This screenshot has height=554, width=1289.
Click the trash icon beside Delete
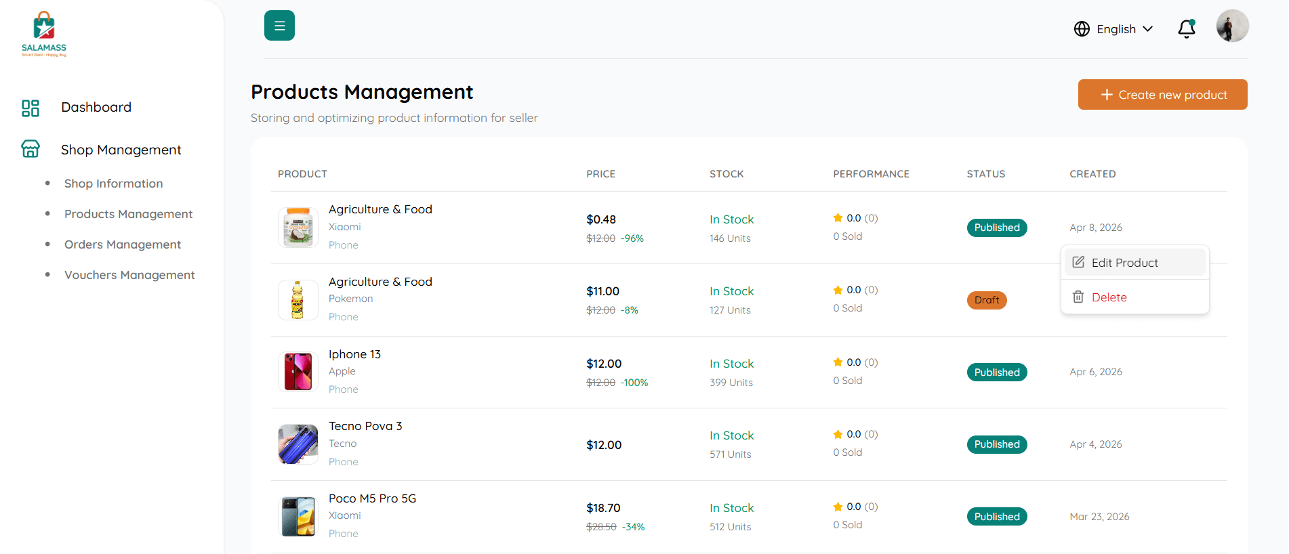click(1078, 297)
